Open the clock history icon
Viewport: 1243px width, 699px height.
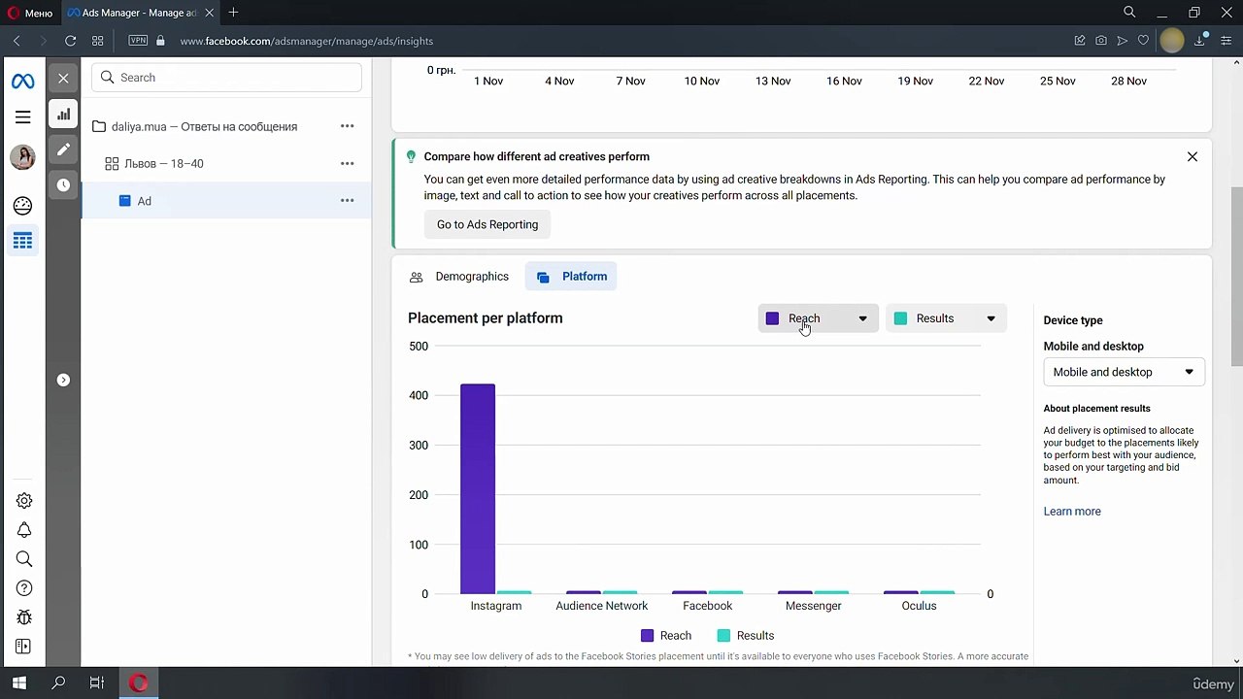point(63,184)
